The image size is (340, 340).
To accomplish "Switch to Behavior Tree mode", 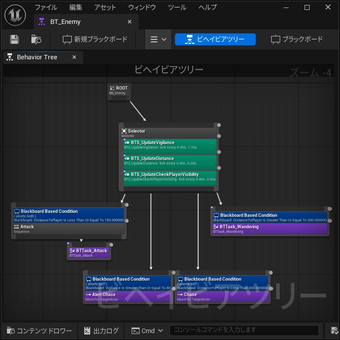I will click(x=215, y=39).
